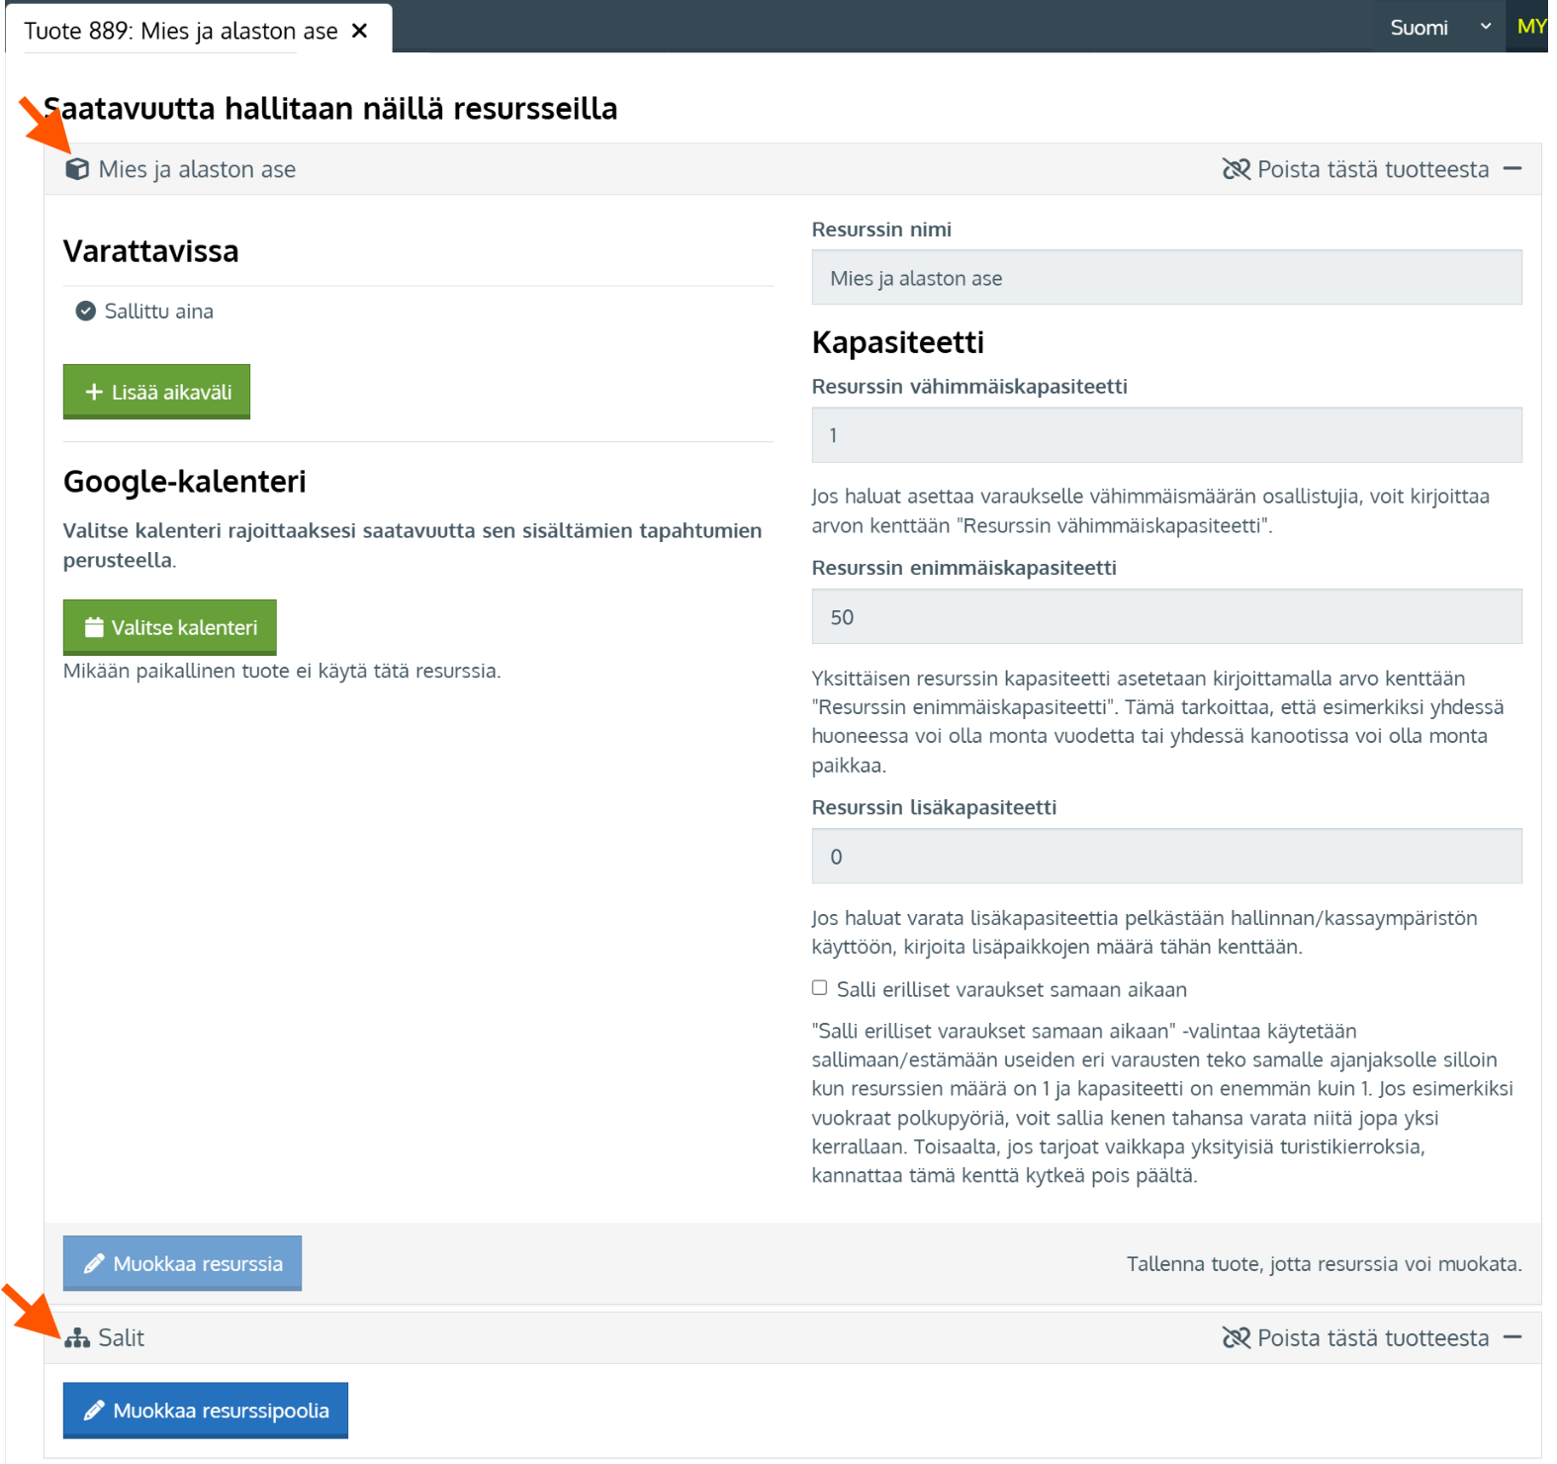
Task: Click Muokkaa resurssipoolia button
Action: coord(206,1411)
